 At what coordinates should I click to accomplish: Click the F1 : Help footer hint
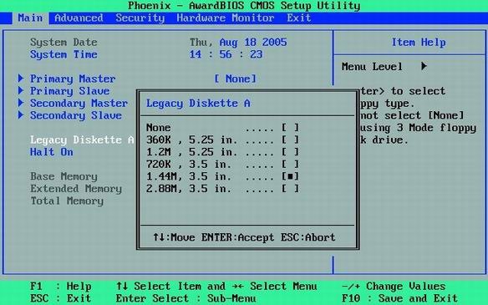point(61,286)
